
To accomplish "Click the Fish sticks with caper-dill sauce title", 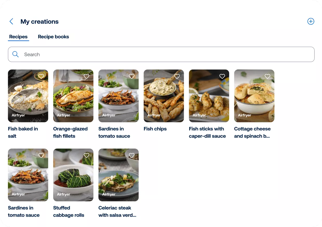I will click(x=207, y=132).
